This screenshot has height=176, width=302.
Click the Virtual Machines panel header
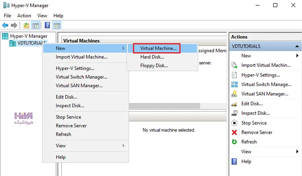[81, 41]
